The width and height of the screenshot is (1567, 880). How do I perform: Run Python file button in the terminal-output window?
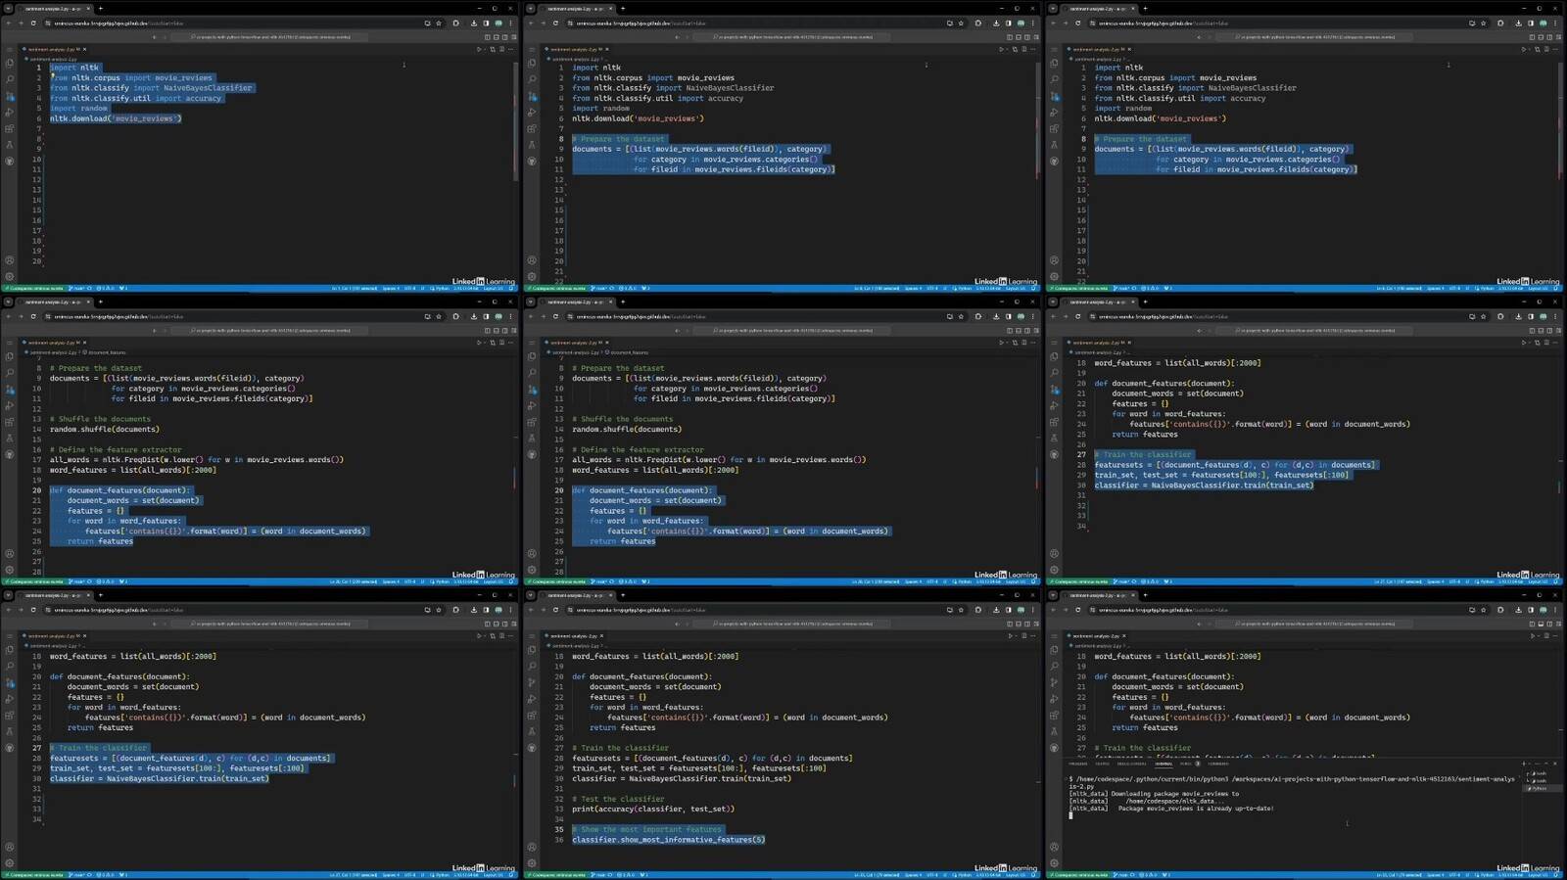(1533, 635)
